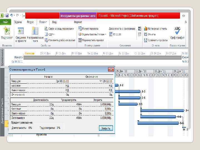Click the Save icon in quick access toolbar

click(7, 16)
